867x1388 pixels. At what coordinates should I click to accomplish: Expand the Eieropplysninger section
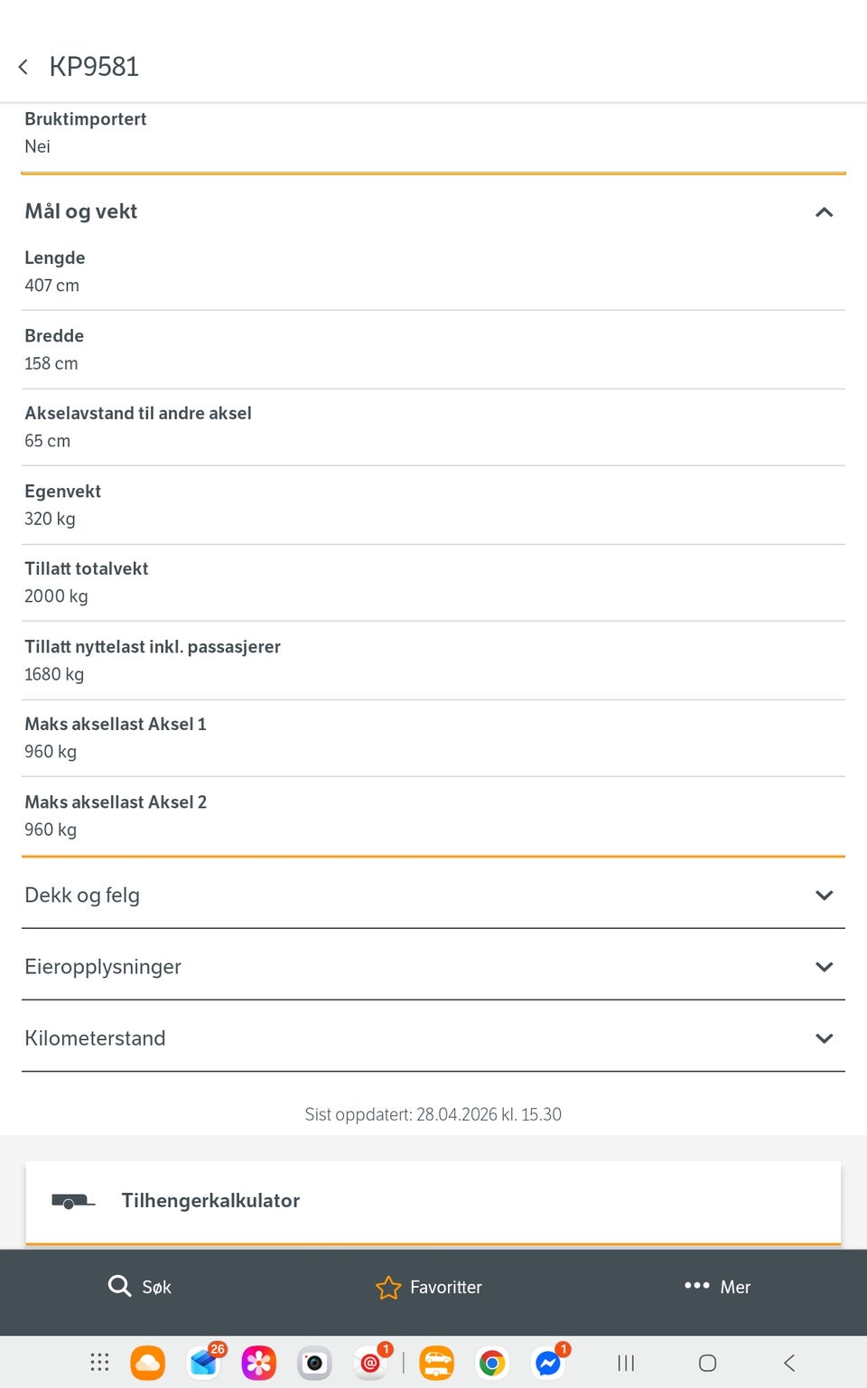pyautogui.click(x=433, y=966)
